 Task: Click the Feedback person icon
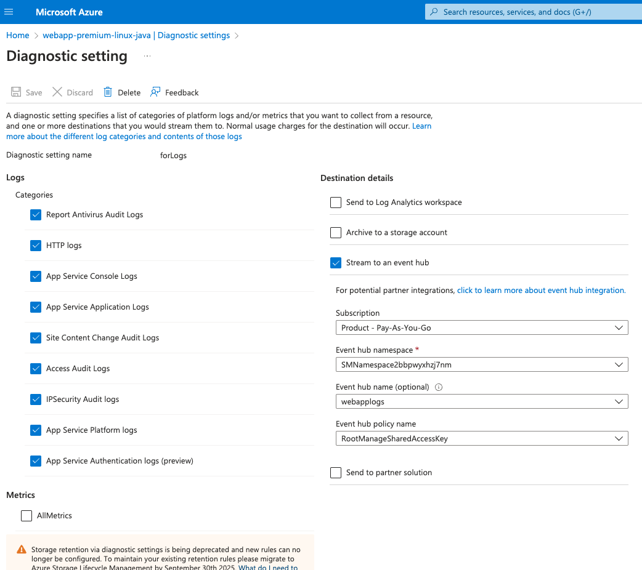(155, 92)
